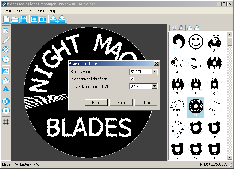Click the main toolbar upload to blade icon

pyautogui.click(x=53, y=19)
